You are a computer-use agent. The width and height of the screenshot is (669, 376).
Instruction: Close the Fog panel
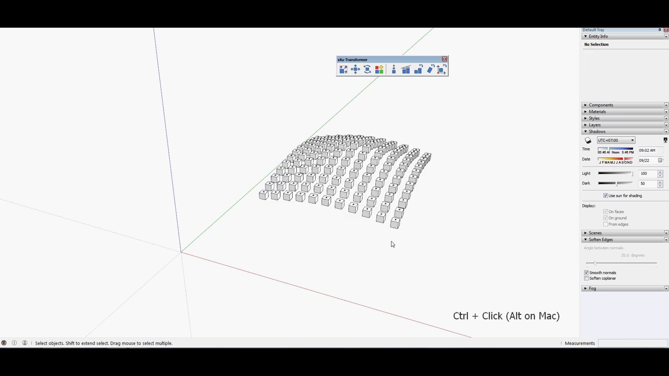tap(666, 288)
